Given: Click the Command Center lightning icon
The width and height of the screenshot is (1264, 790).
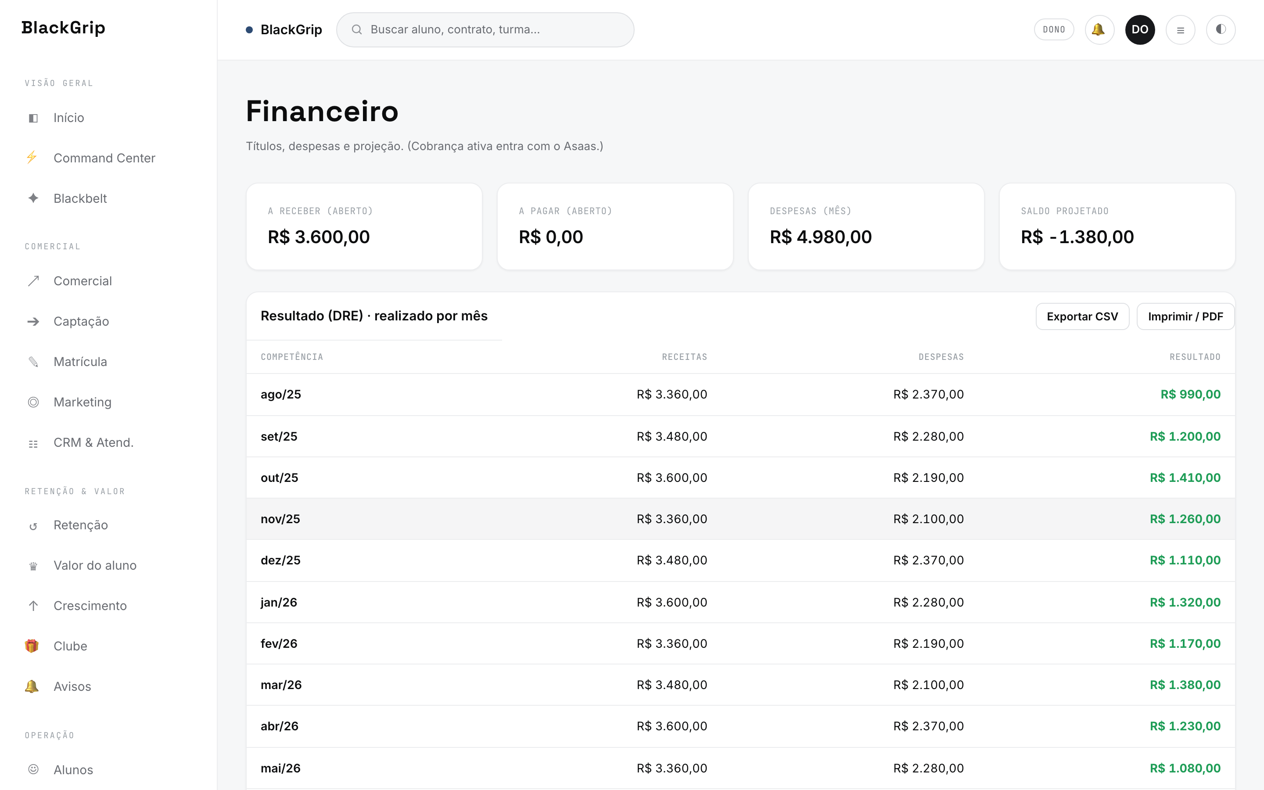Looking at the screenshot, I should click(x=32, y=157).
